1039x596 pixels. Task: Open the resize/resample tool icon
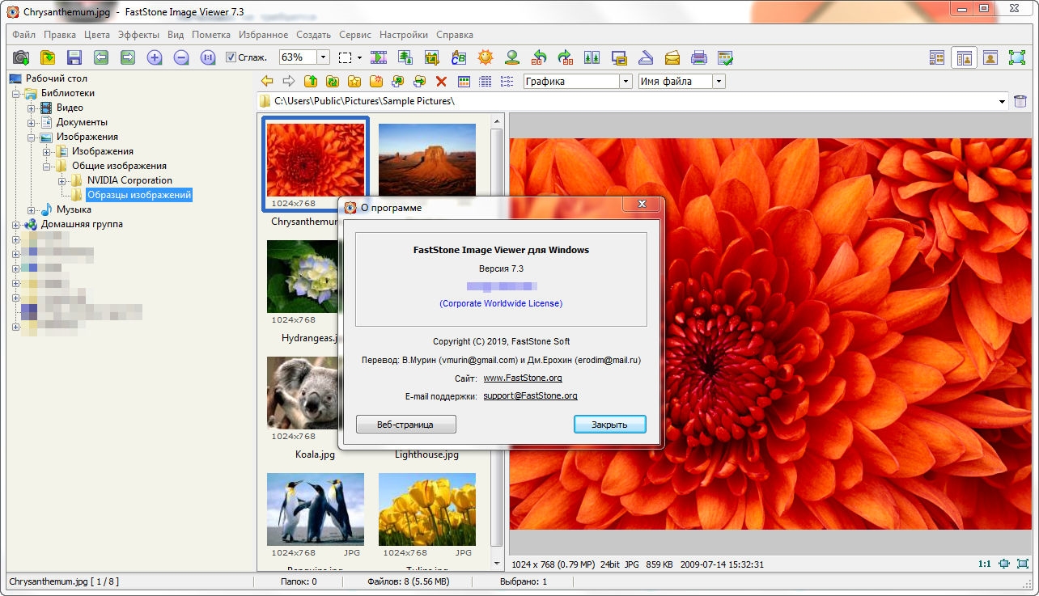pos(405,57)
